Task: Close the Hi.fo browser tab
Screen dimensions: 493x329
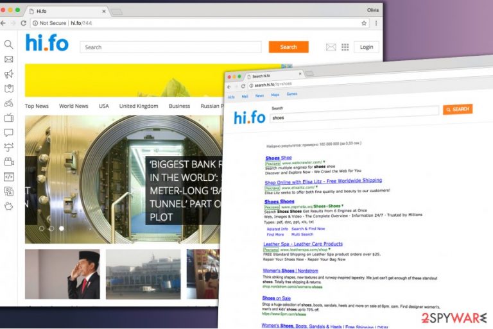Action: point(104,12)
